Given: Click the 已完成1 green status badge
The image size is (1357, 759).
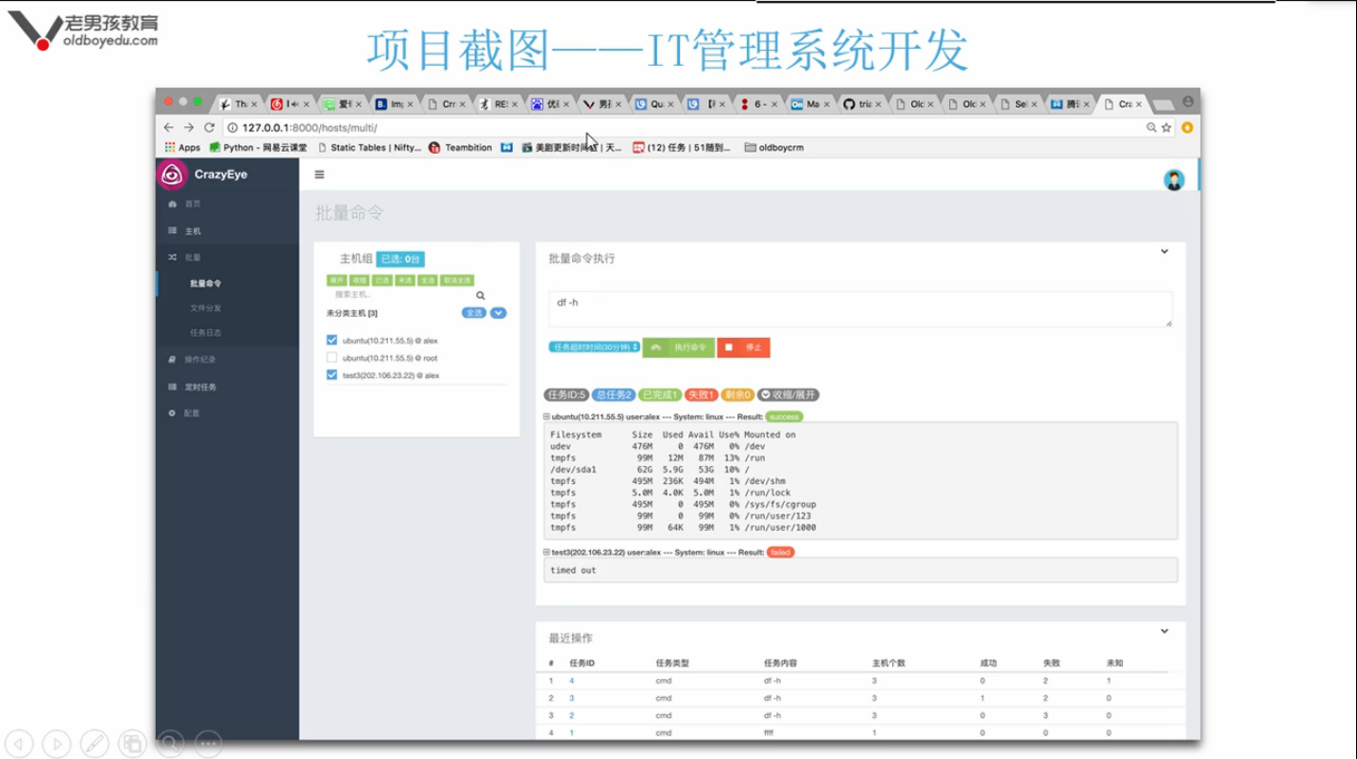Looking at the screenshot, I should (659, 395).
